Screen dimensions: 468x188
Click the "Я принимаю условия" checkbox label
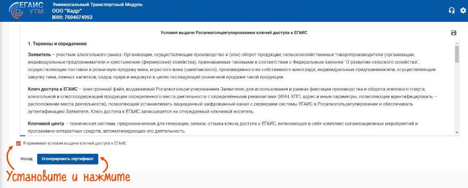74,143
